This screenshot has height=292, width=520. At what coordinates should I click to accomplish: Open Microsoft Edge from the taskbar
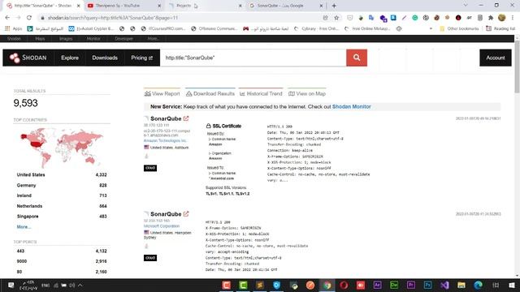coord(478,285)
